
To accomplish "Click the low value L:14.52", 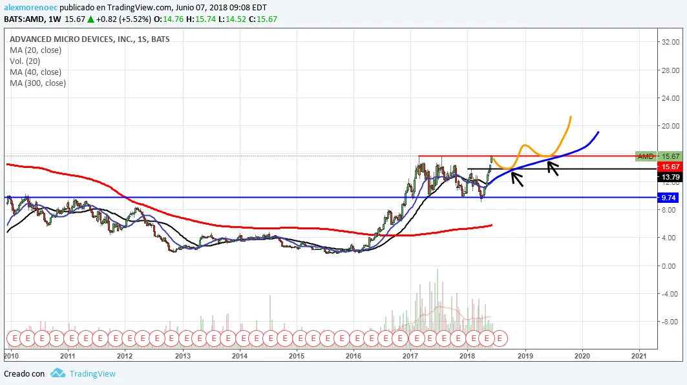I will [232, 19].
